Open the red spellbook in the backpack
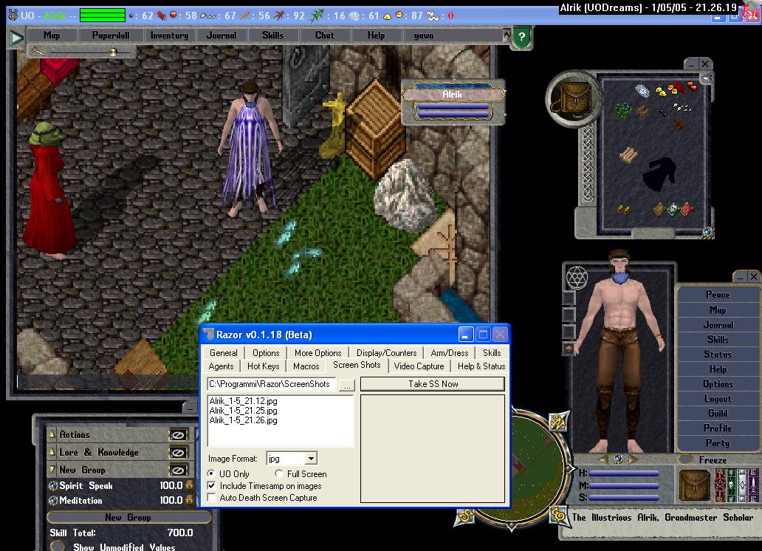 point(686,209)
